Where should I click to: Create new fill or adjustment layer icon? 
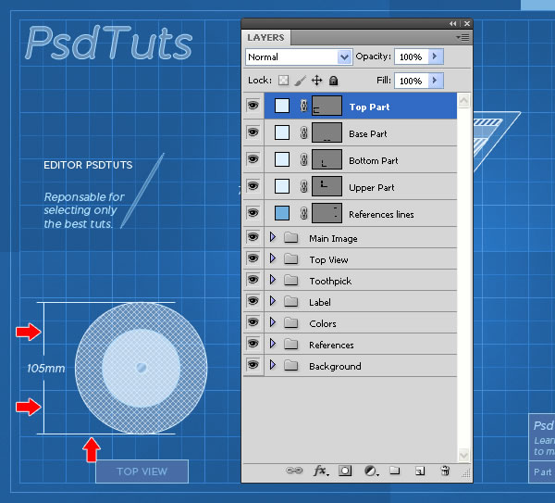(371, 471)
